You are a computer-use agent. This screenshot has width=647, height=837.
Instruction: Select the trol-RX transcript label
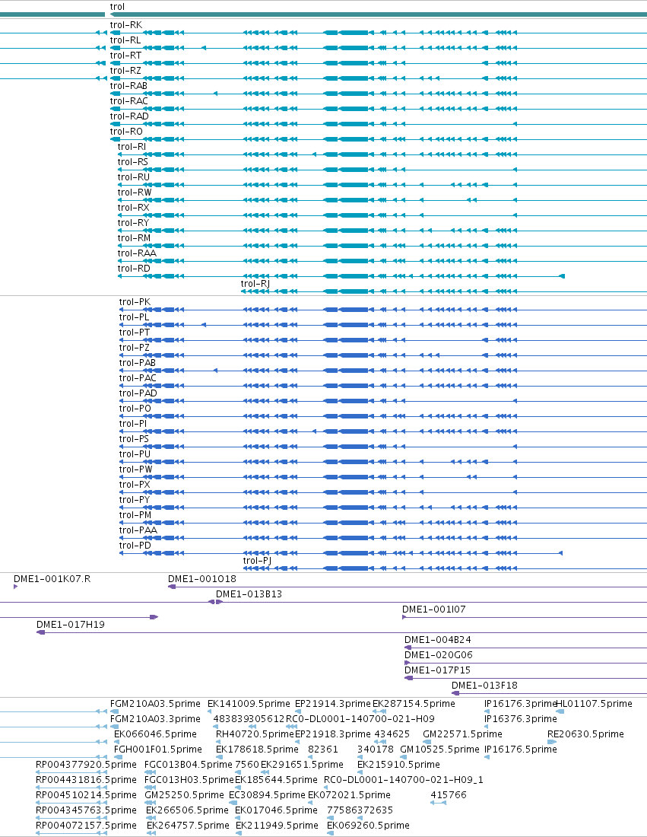click(133, 208)
